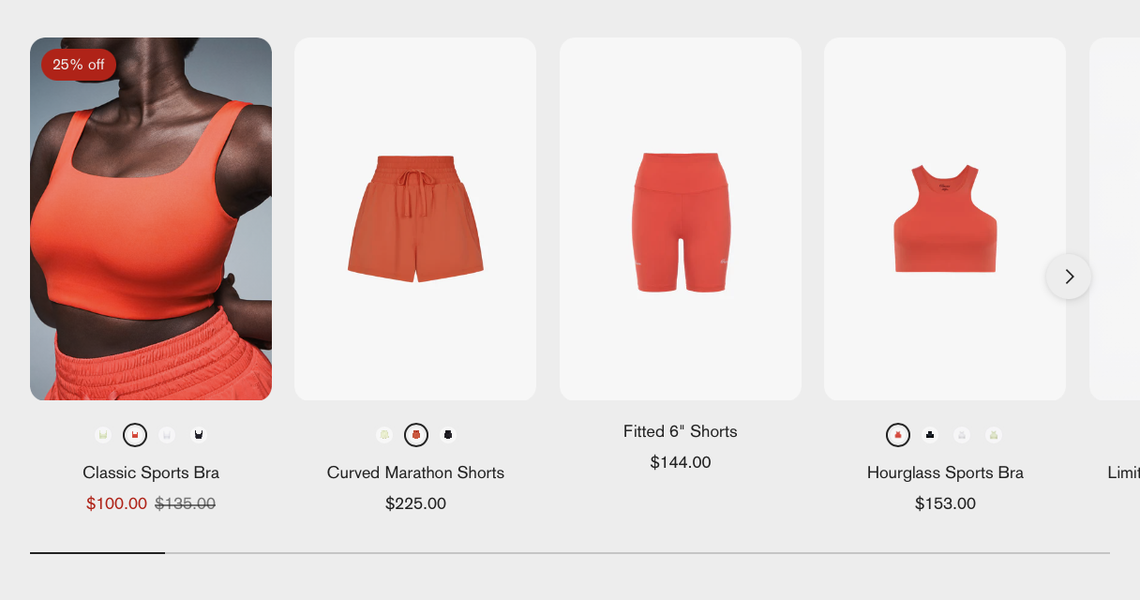Select white color for Classic Sports Bra
The image size is (1140, 600).
167,435
